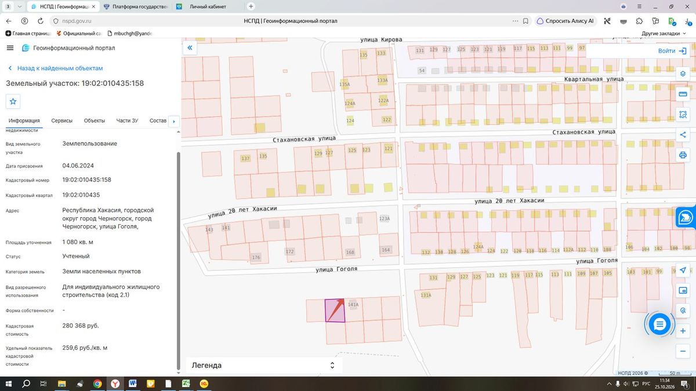Click the info panel vertical scrollbar

tap(178, 261)
